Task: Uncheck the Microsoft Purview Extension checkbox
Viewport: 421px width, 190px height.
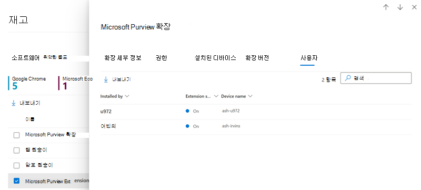Action: point(17,181)
